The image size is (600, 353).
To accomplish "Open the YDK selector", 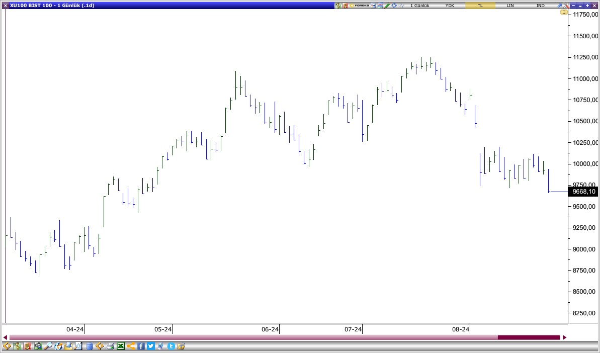I will tap(449, 5).
